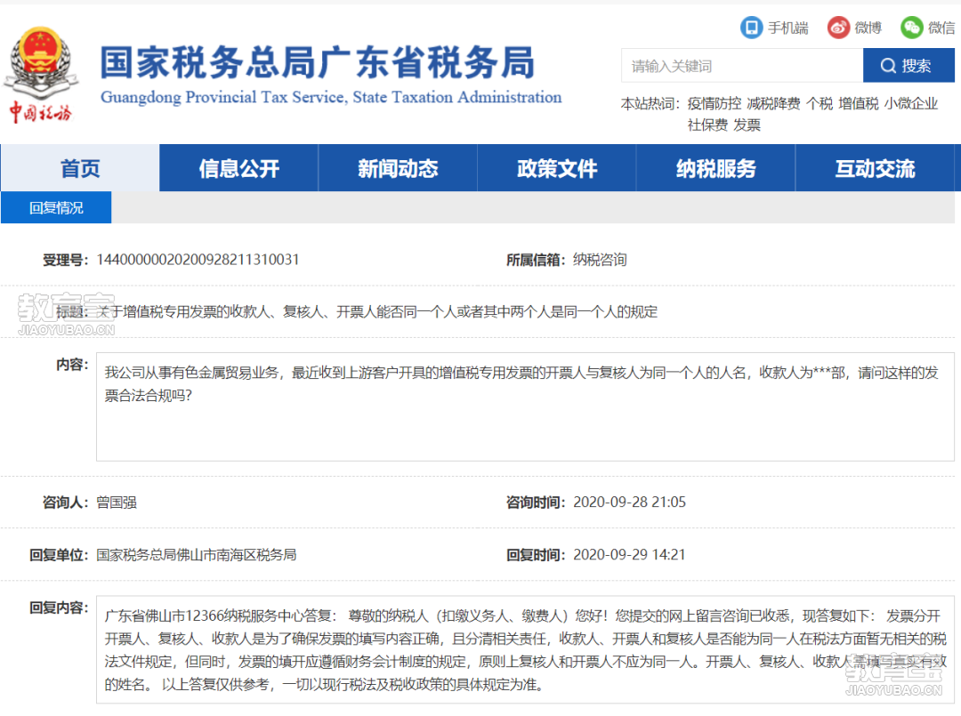Viewport: 961px width, 716px height.
Task: Click the national emblem tax logo
Action: click(x=41, y=74)
